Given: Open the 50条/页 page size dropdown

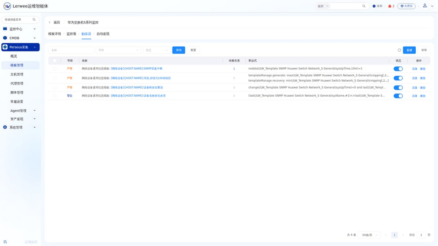Looking at the screenshot, I should 369,235.
